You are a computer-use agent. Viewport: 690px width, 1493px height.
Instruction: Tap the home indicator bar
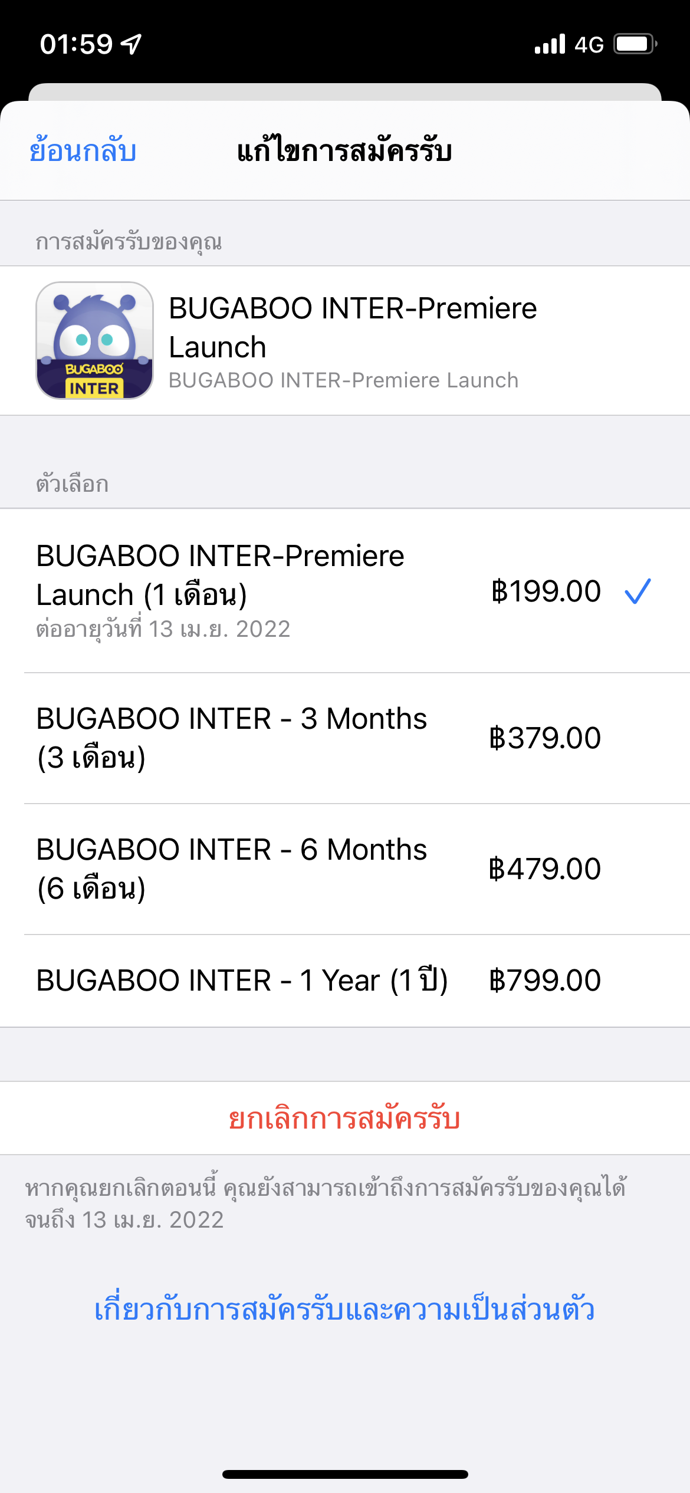click(x=345, y=1474)
